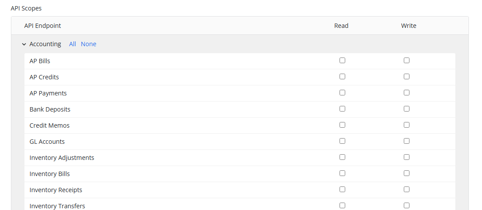Enable Write for Bank Deposits
This screenshot has height=210, width=482.
pos(406,109)
